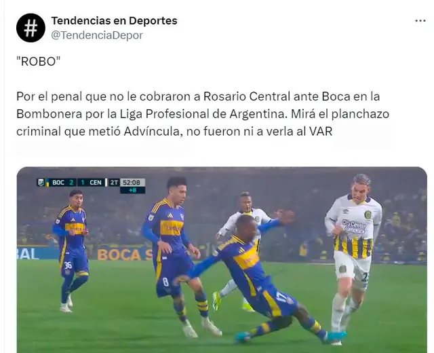Click the 2T half indicator
Image resolution: width=434 pixels, height=353 pixels.
pyautogui.click(x=114, y=183)
